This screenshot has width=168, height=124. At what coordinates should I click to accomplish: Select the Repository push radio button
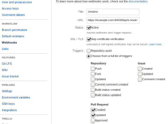coord(89,51)
